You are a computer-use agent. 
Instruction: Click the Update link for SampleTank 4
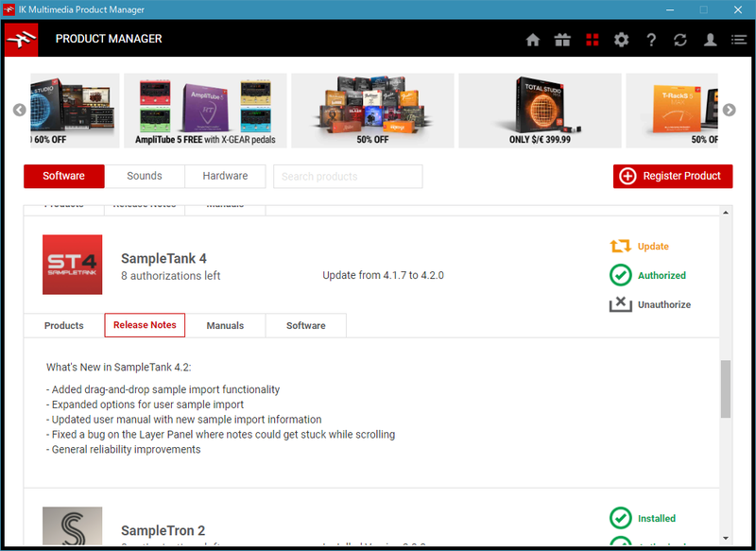[x=653, y=247]
